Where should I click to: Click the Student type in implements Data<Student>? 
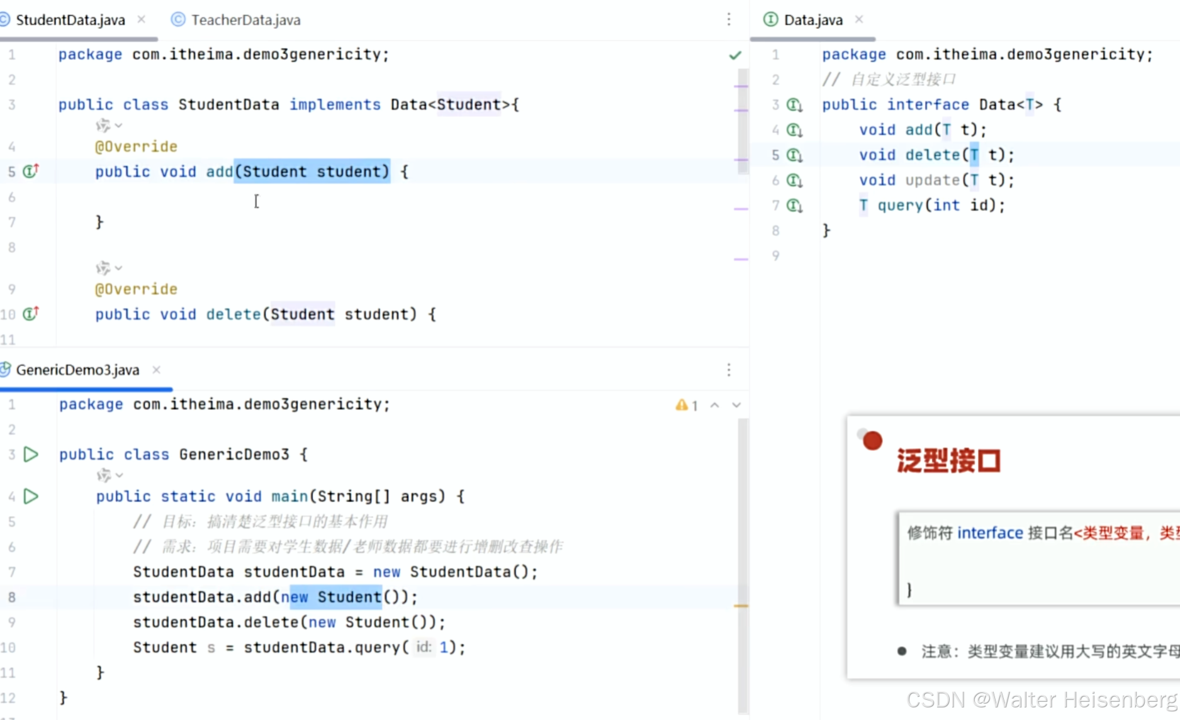[469, 104]
